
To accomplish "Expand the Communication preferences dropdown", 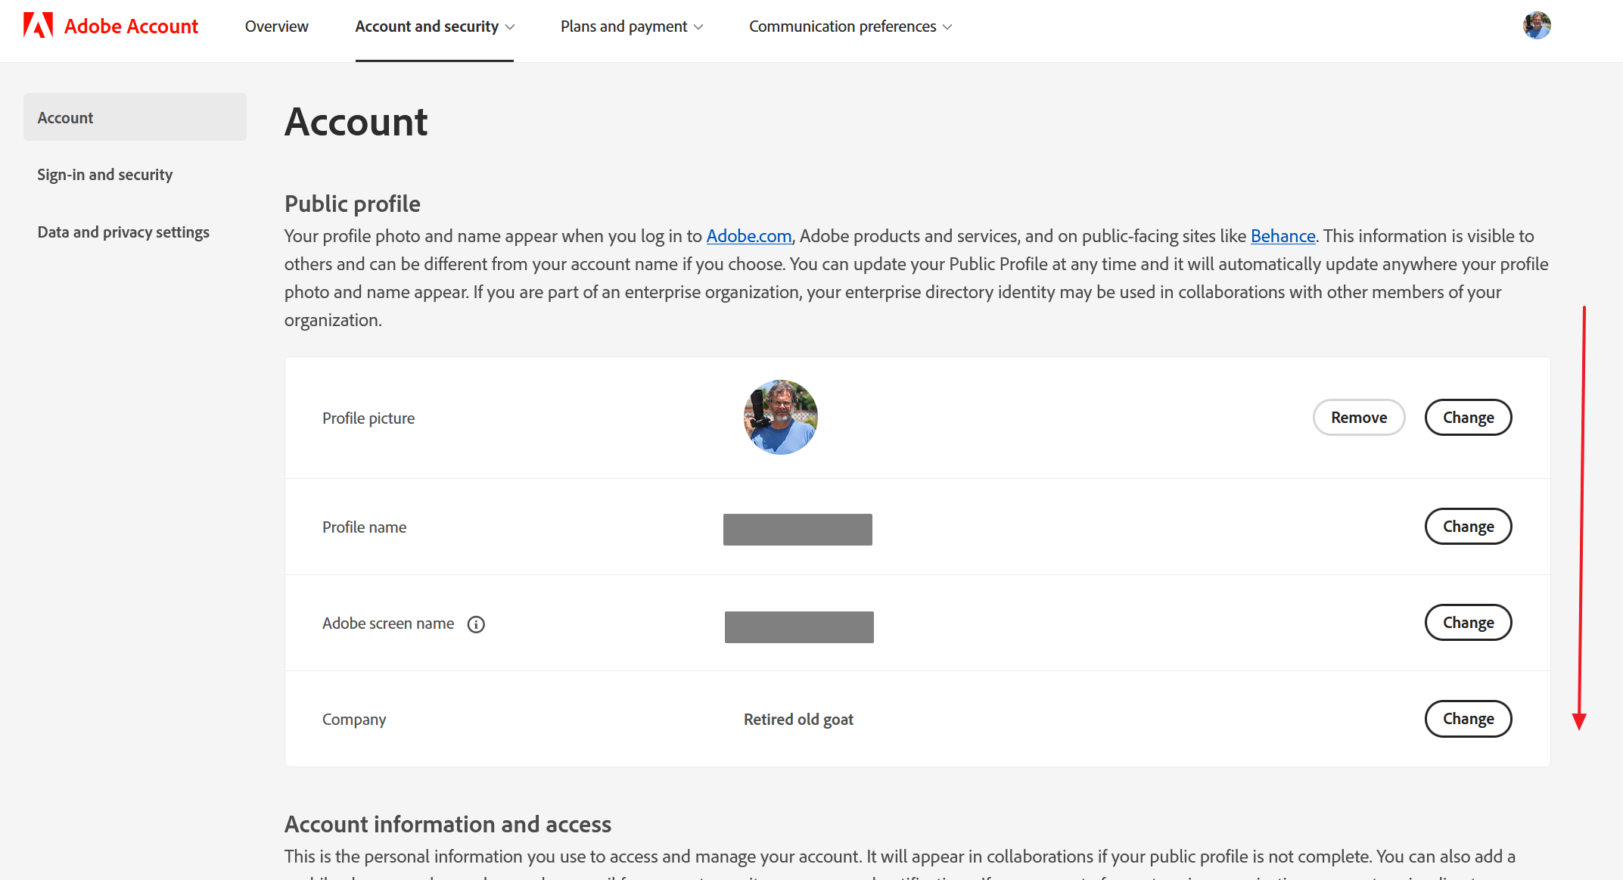I will coord(850,26).
